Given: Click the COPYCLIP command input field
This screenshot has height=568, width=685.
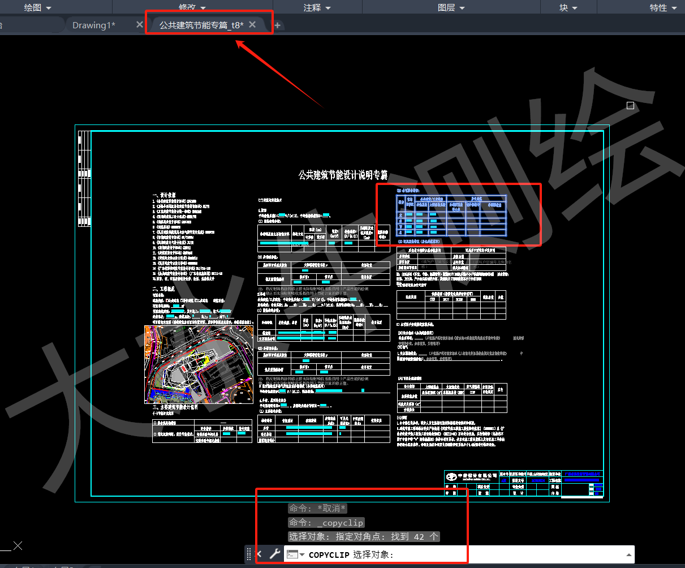Looking at the screenshot, I should click(481, 554).
